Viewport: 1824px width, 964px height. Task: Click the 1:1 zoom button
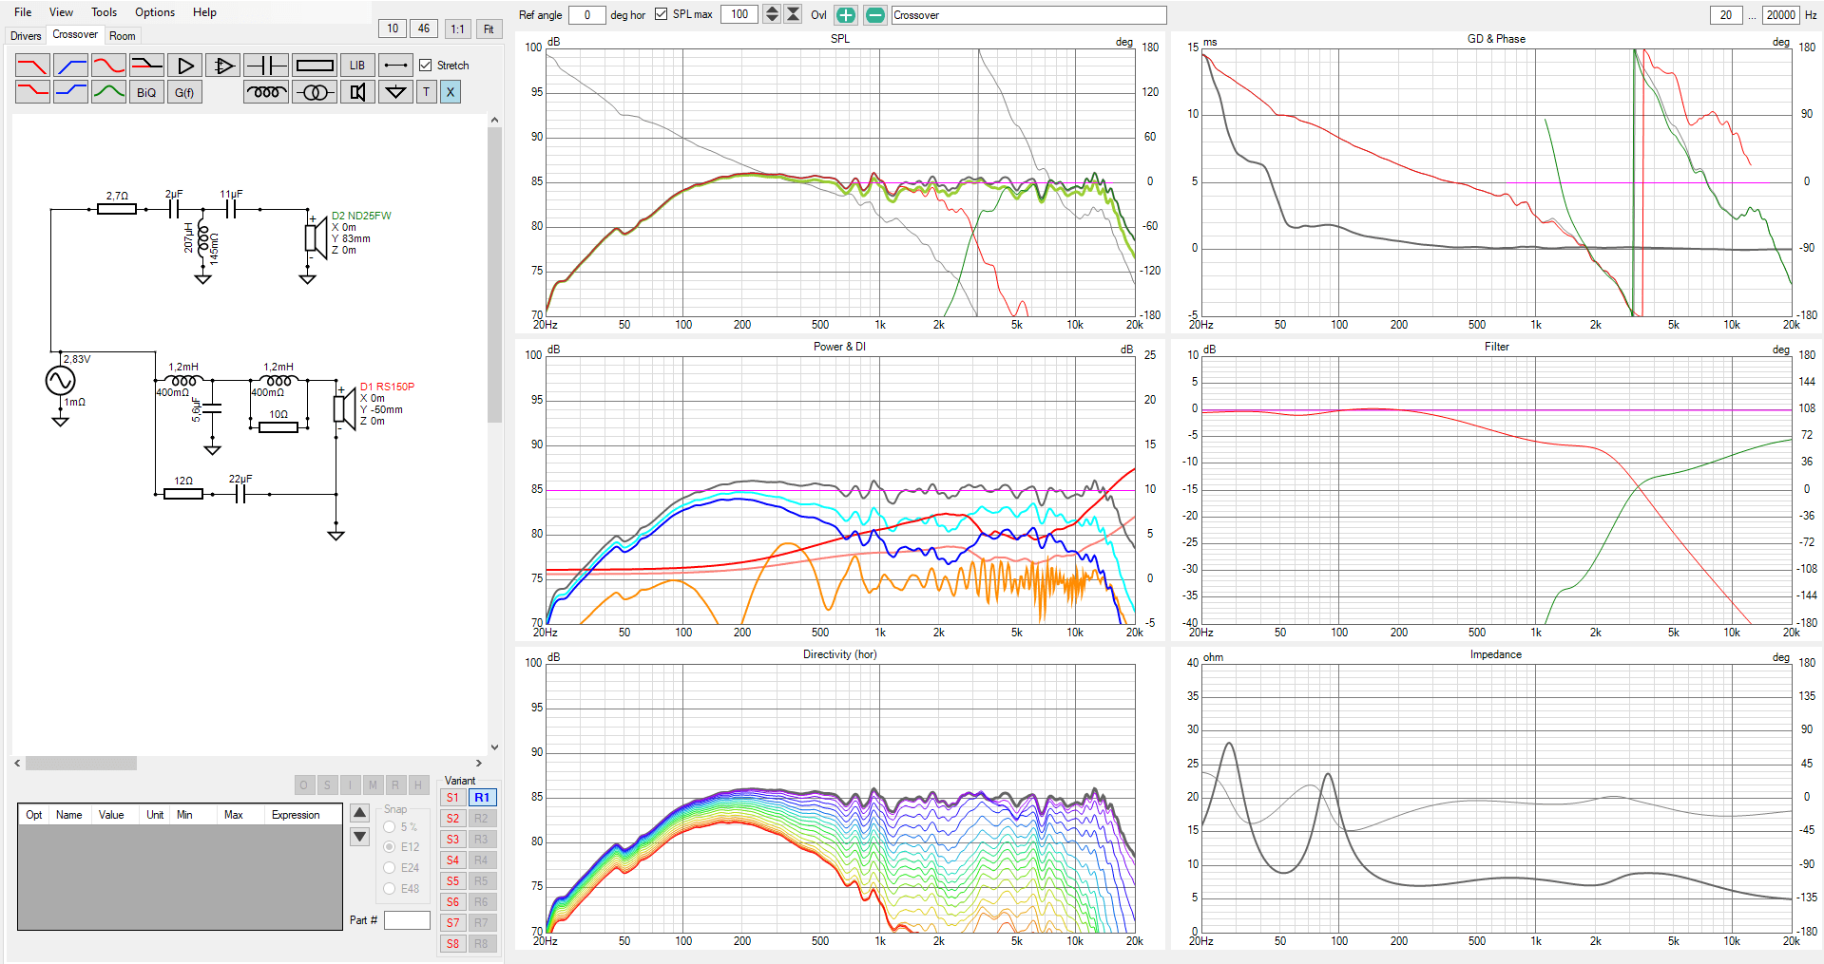point(458,28)
